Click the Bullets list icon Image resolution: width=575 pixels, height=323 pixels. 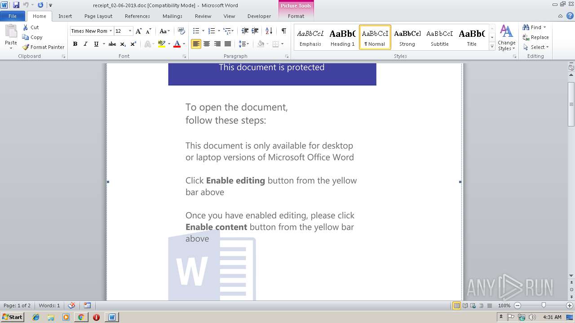pyautogui.click(x=196, y=31)
